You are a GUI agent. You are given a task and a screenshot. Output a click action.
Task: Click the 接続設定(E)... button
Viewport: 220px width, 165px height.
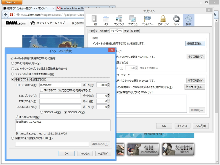[195, 43]
